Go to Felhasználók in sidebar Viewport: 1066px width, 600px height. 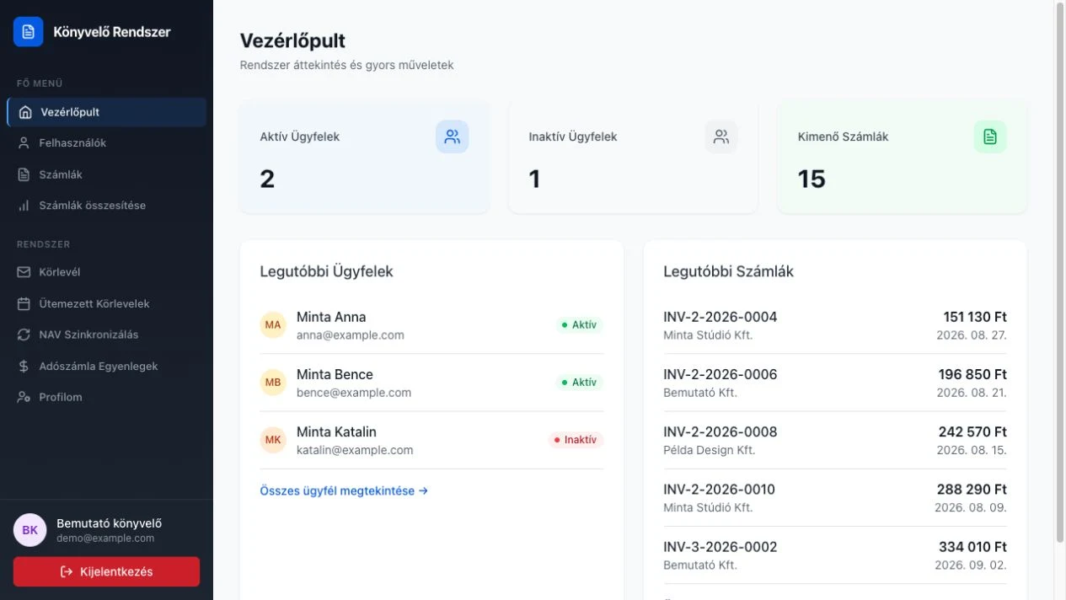pos(106,143)
